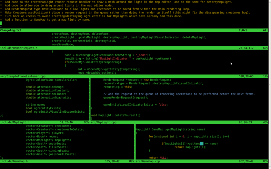The image size is (271, 169).
Task: Click the '// Add the request' comment line
Action: pyautogui.click(x=179, y=94)
